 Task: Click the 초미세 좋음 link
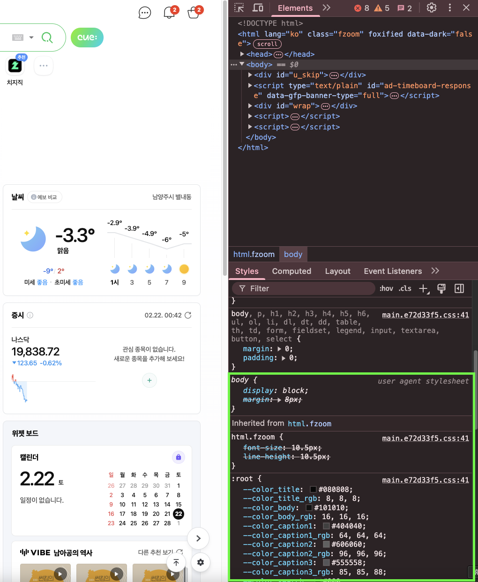coord(69,282)
